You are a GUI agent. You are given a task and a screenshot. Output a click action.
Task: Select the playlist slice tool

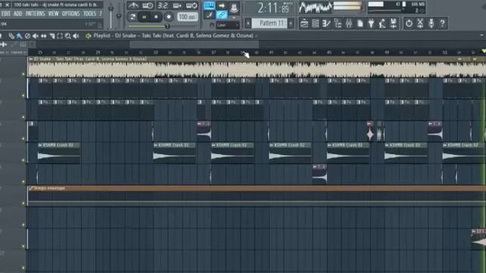[x=52, y=36]
